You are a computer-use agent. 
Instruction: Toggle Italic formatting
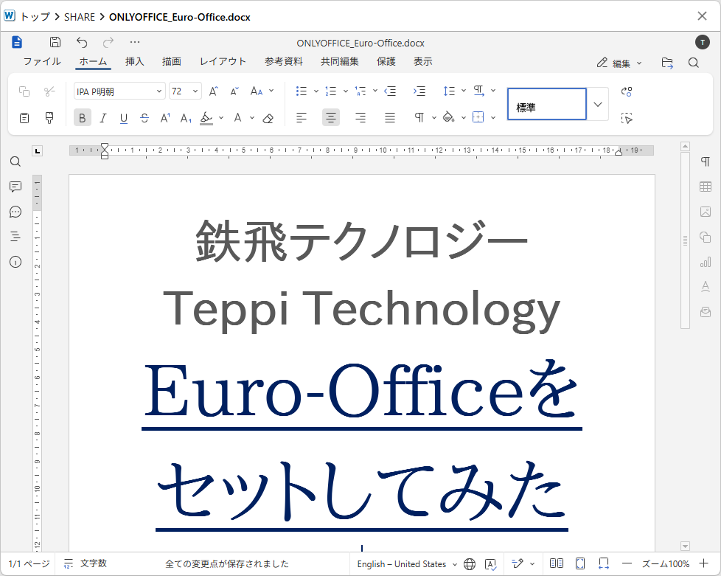coord(103,118)
